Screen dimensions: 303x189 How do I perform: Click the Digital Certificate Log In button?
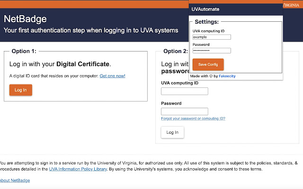[21, 90]
